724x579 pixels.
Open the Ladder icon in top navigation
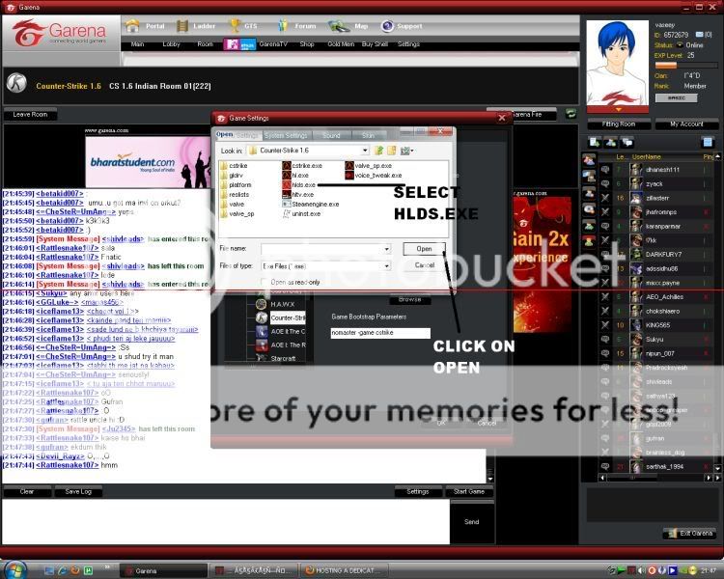[182, 26]
